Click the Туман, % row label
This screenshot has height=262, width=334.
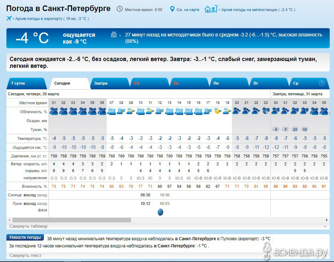[x=39, y=130]
